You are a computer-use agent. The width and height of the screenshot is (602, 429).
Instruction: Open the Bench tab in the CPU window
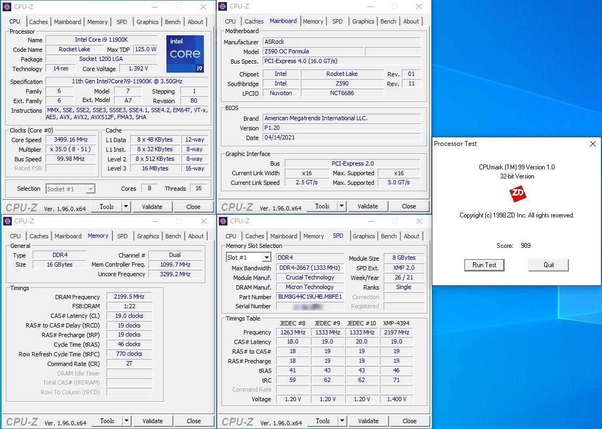coord(172,22)
